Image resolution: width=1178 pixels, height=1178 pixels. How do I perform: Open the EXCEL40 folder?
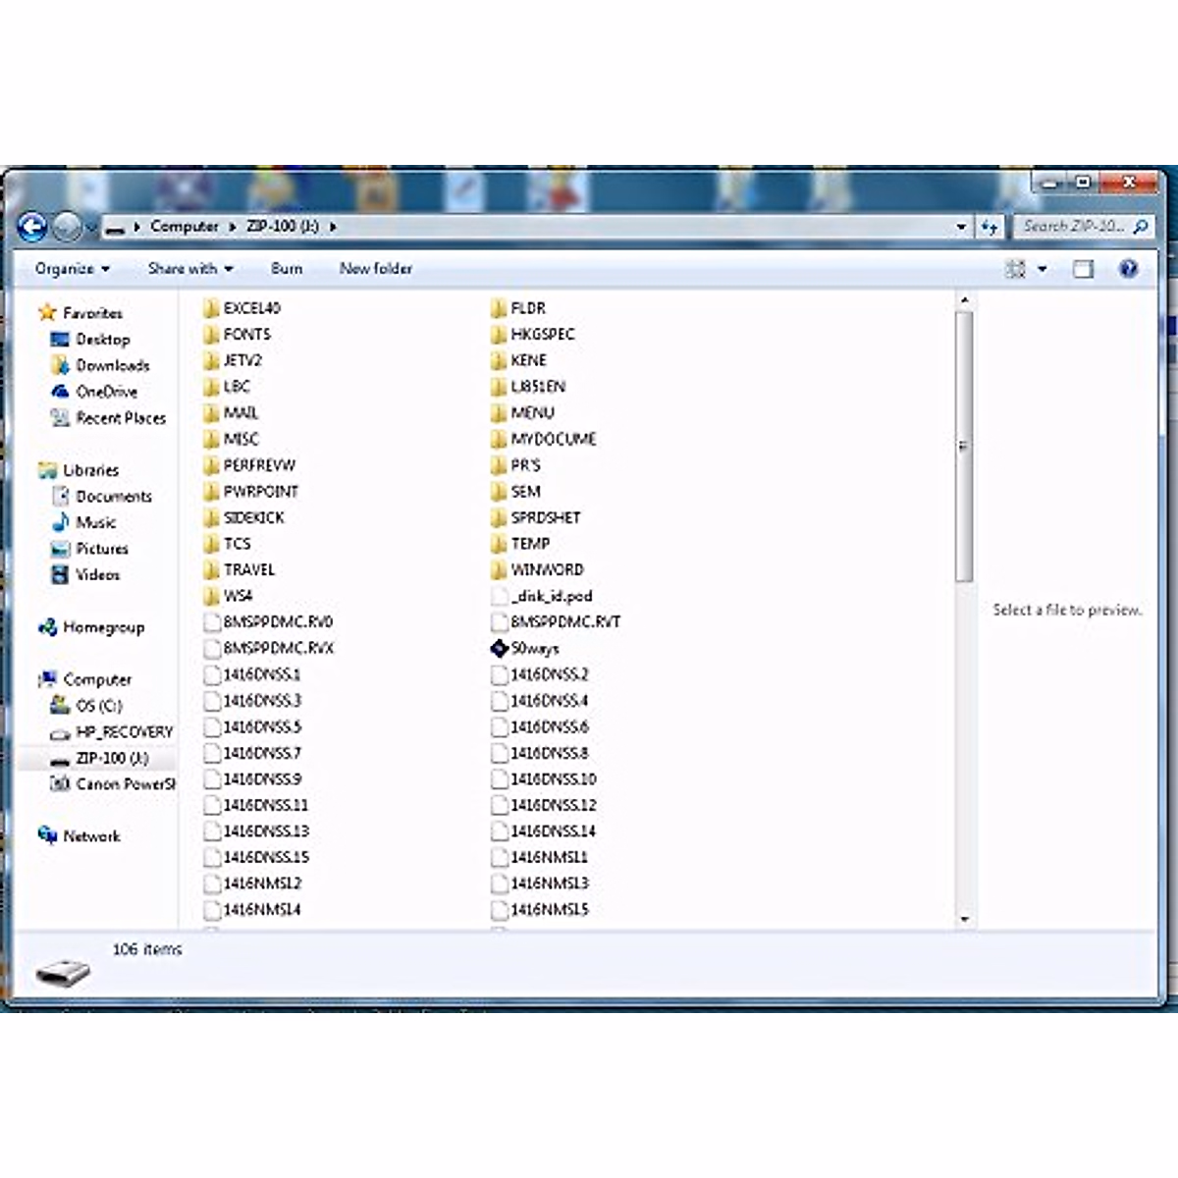pos(251,308)
